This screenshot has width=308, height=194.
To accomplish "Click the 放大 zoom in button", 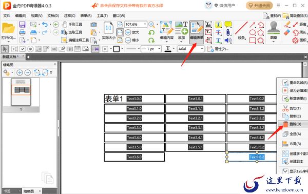I will (x=132, y=32).
